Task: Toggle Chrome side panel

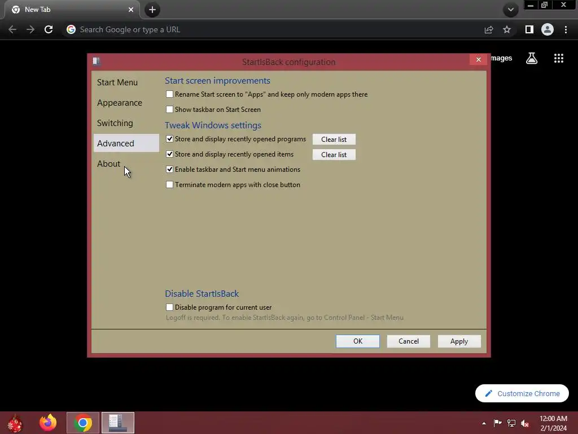Action: coord(529,29)
